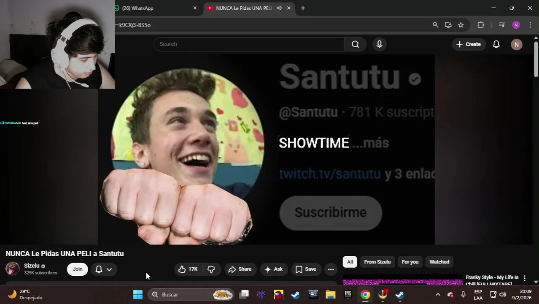This screenshot has width=539, height=304.
Task: Expand the subscription notification bell dropdown
Action: [104, 269]
